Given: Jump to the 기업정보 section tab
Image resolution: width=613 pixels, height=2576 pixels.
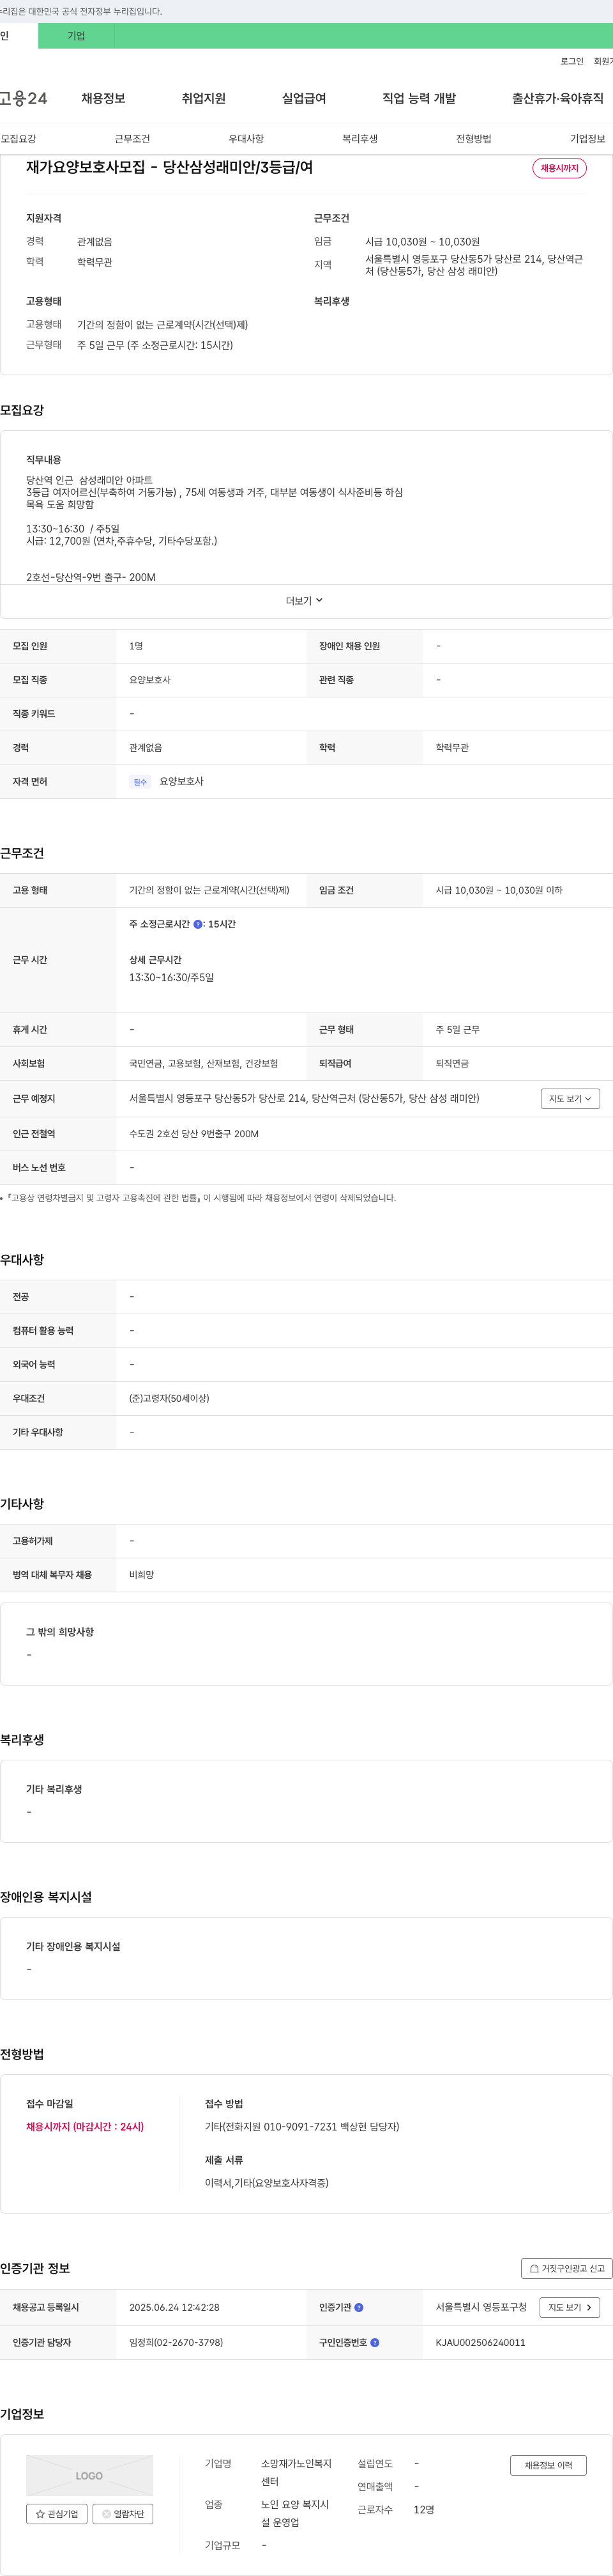Looking at the screenshot, I should tap(587, 139).
